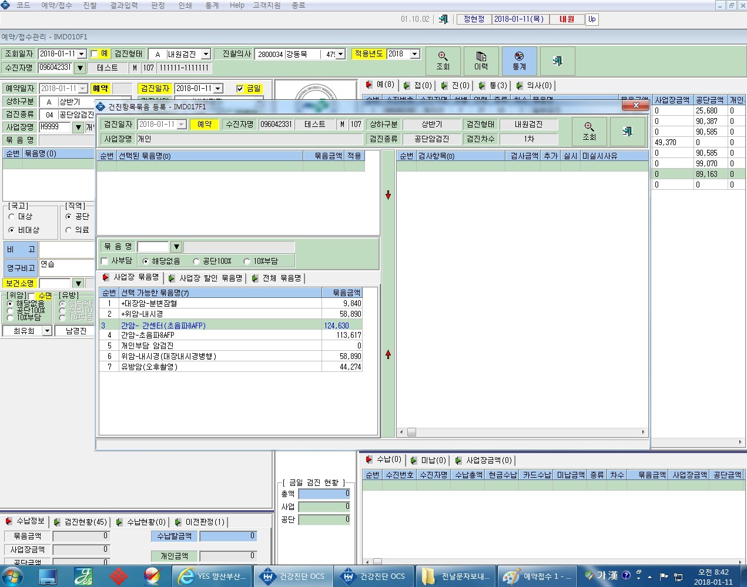Open the 적용년도 2018 dropdown
The height and width of the screenshot is (587, 747).
point(415,54)
